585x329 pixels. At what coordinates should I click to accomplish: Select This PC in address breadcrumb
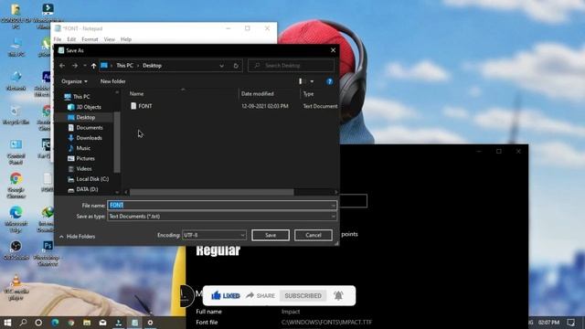pyautogui.click(x=124, y=66)
